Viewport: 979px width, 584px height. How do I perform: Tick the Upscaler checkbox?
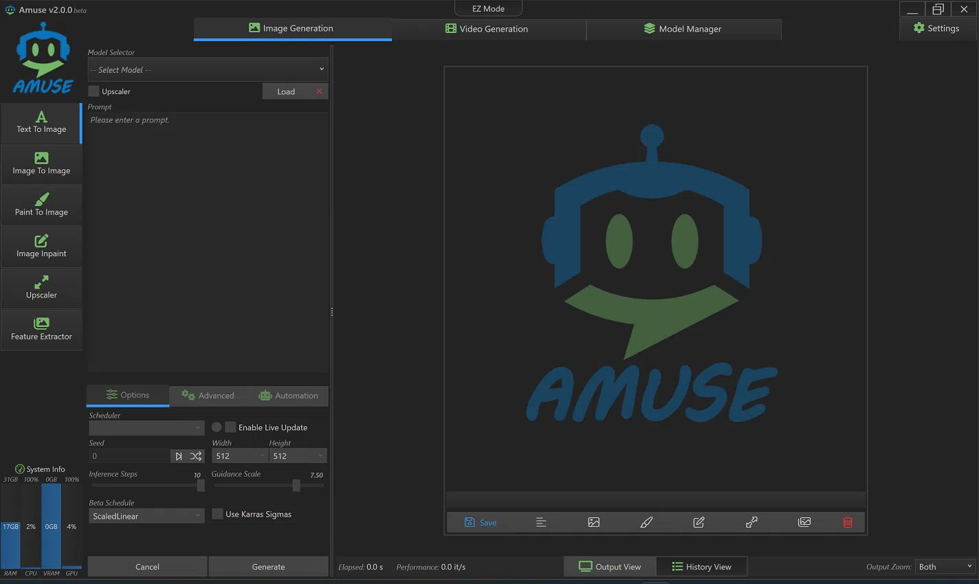[x=94, y=91]
